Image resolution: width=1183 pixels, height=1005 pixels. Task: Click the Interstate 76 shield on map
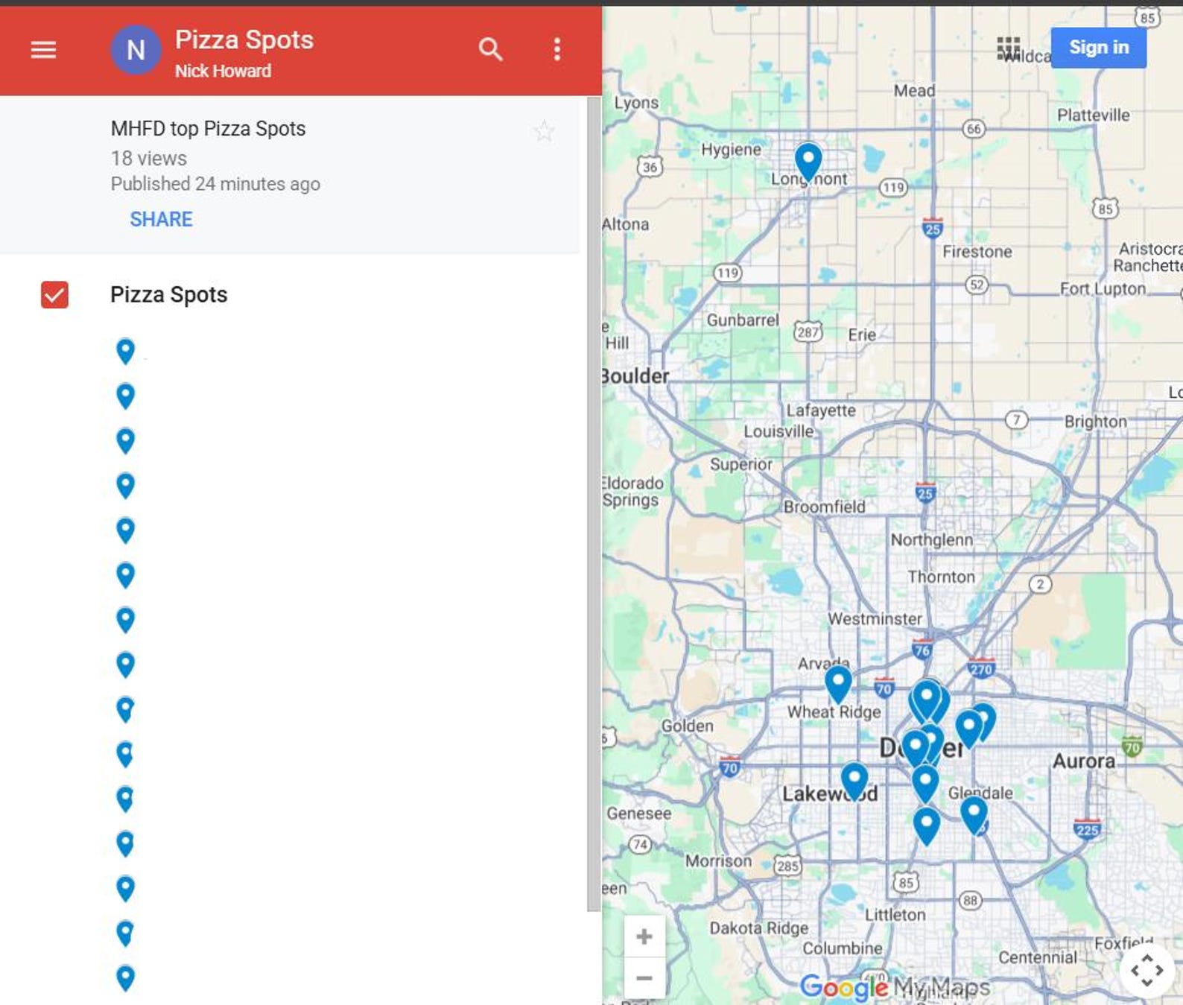click(x=922, y=649)
